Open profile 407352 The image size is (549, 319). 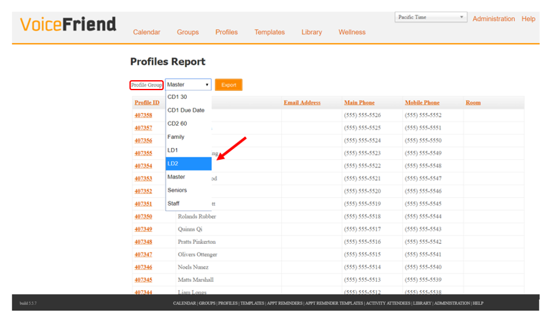click(143, 191)
